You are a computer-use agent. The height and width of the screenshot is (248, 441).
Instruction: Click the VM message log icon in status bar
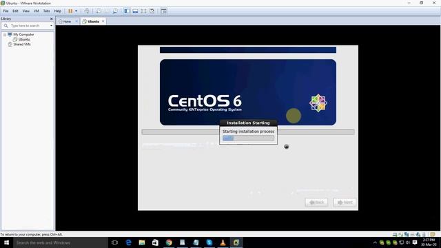coord(433,234)
